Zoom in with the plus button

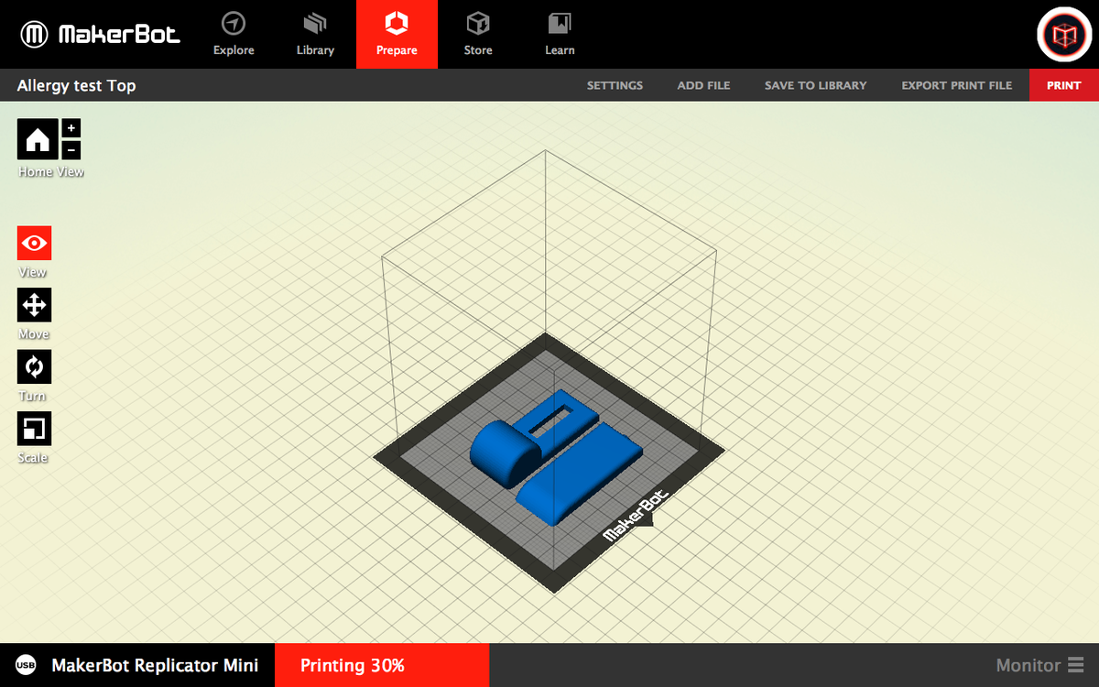pos(71,128)
